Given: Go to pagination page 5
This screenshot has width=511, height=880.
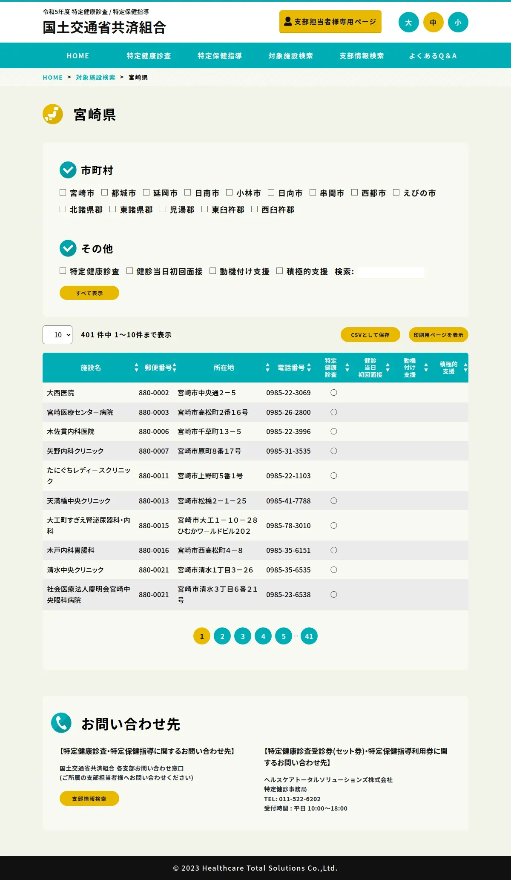Looking at the screenshot, I should pyautogui.click(x=284, y=636).
